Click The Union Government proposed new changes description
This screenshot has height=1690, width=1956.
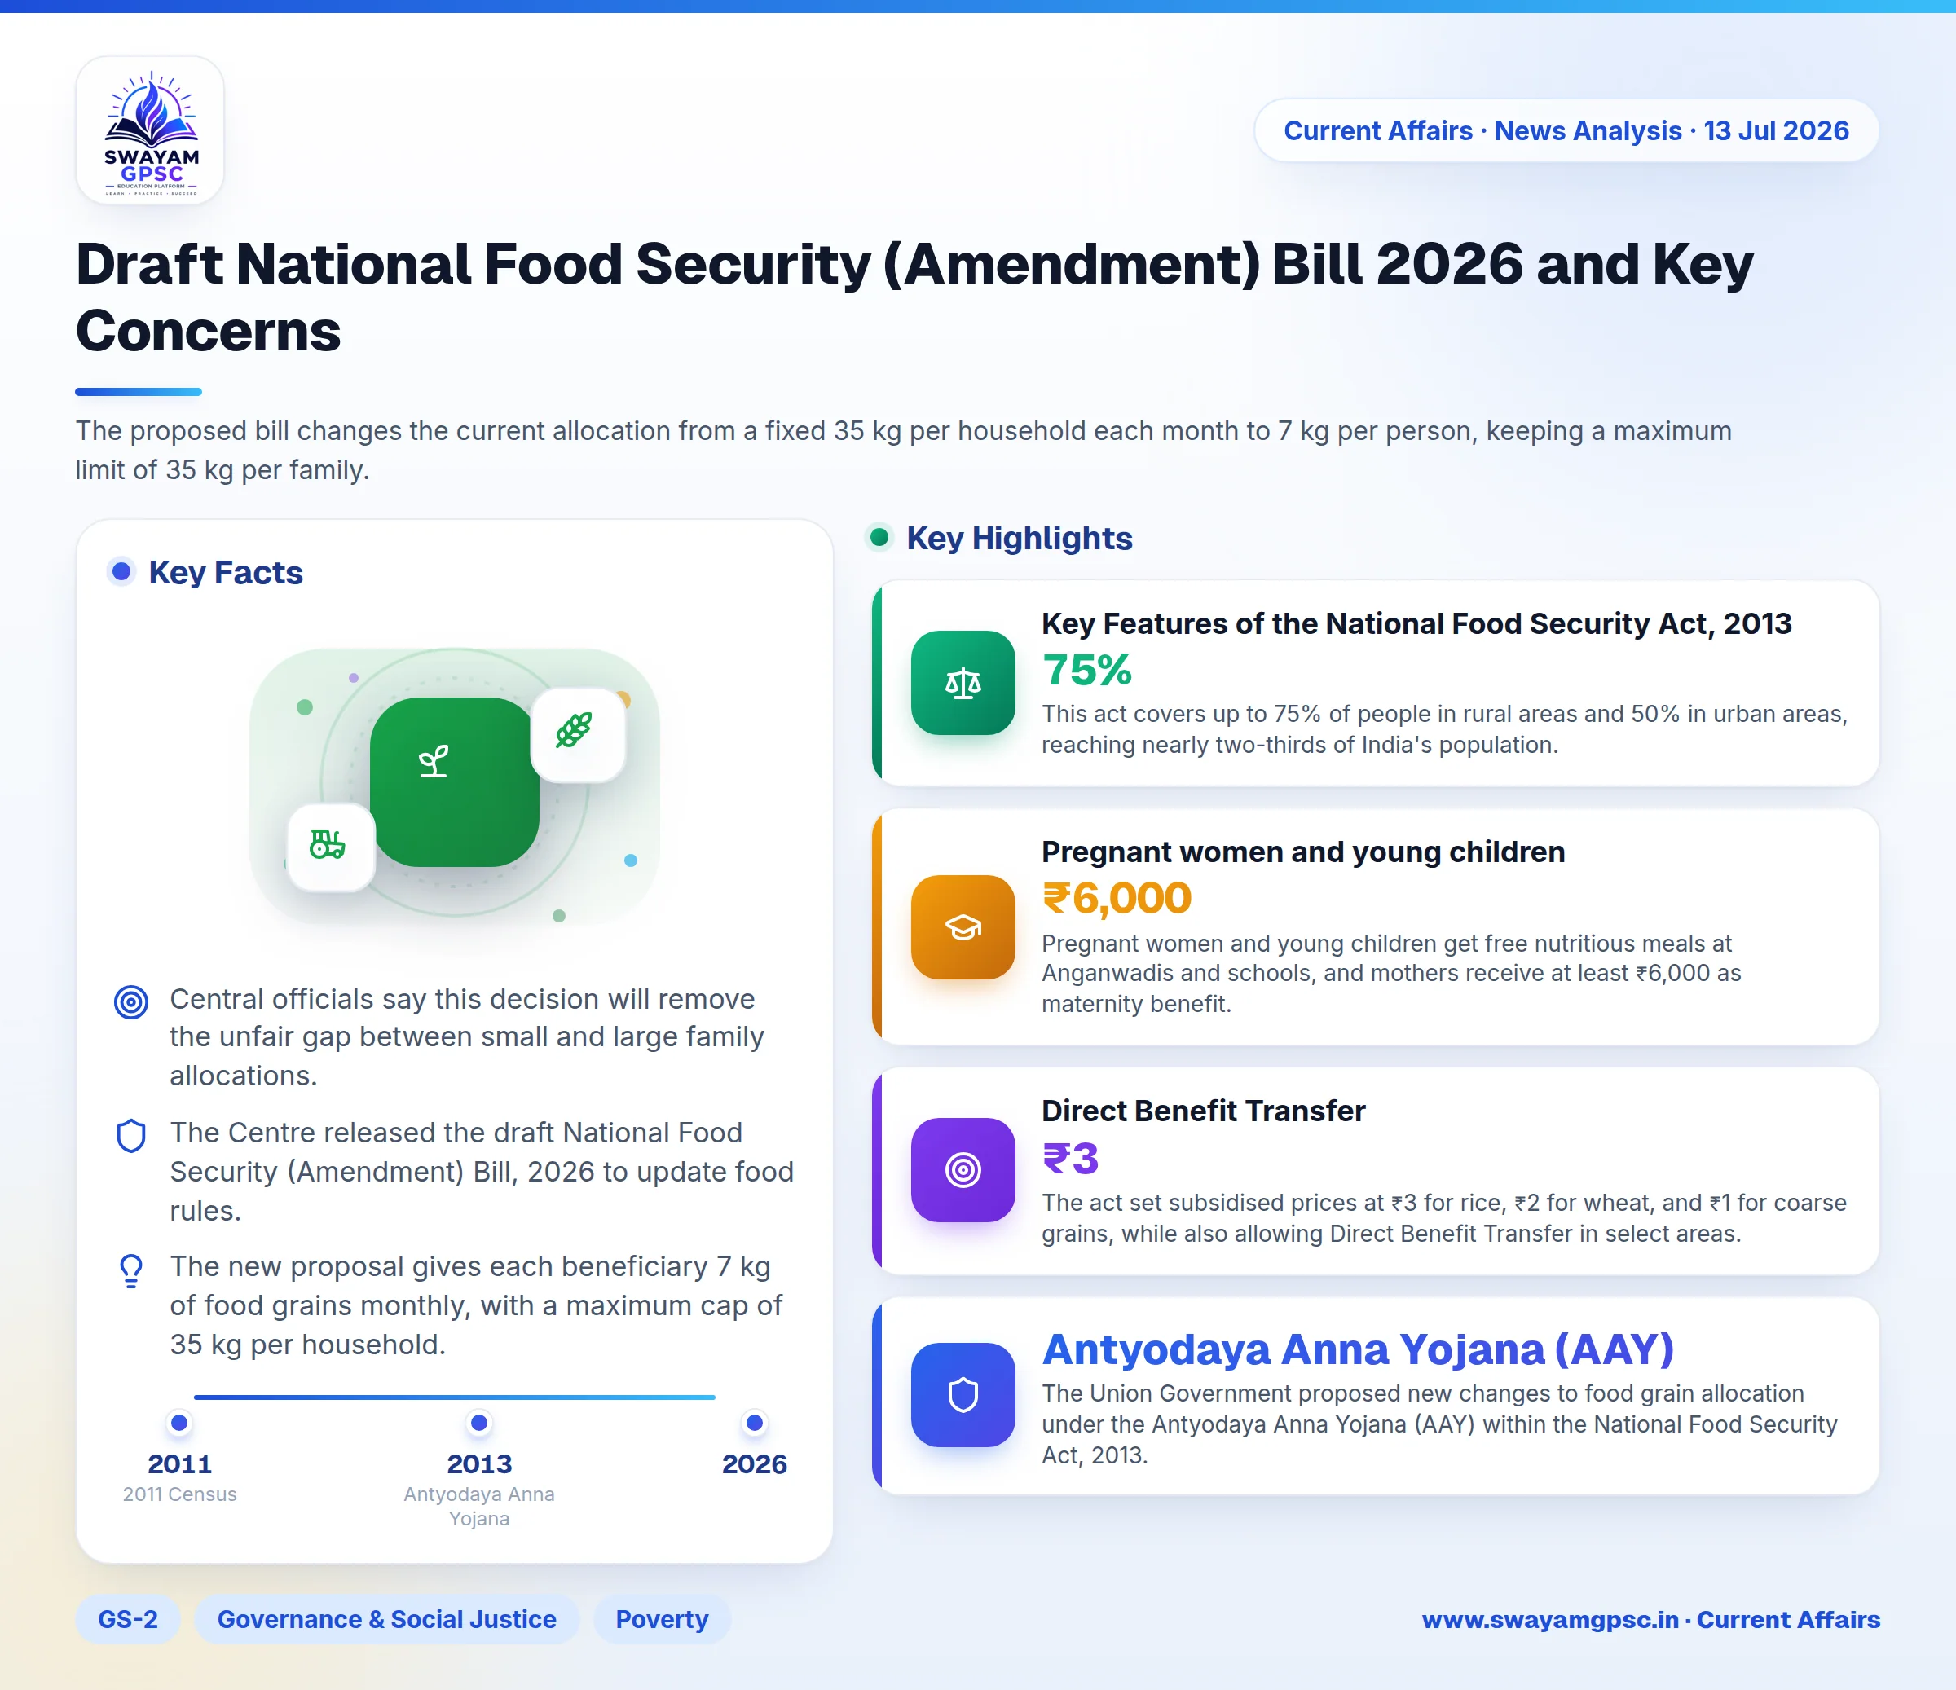(x=1439, y=1424)
